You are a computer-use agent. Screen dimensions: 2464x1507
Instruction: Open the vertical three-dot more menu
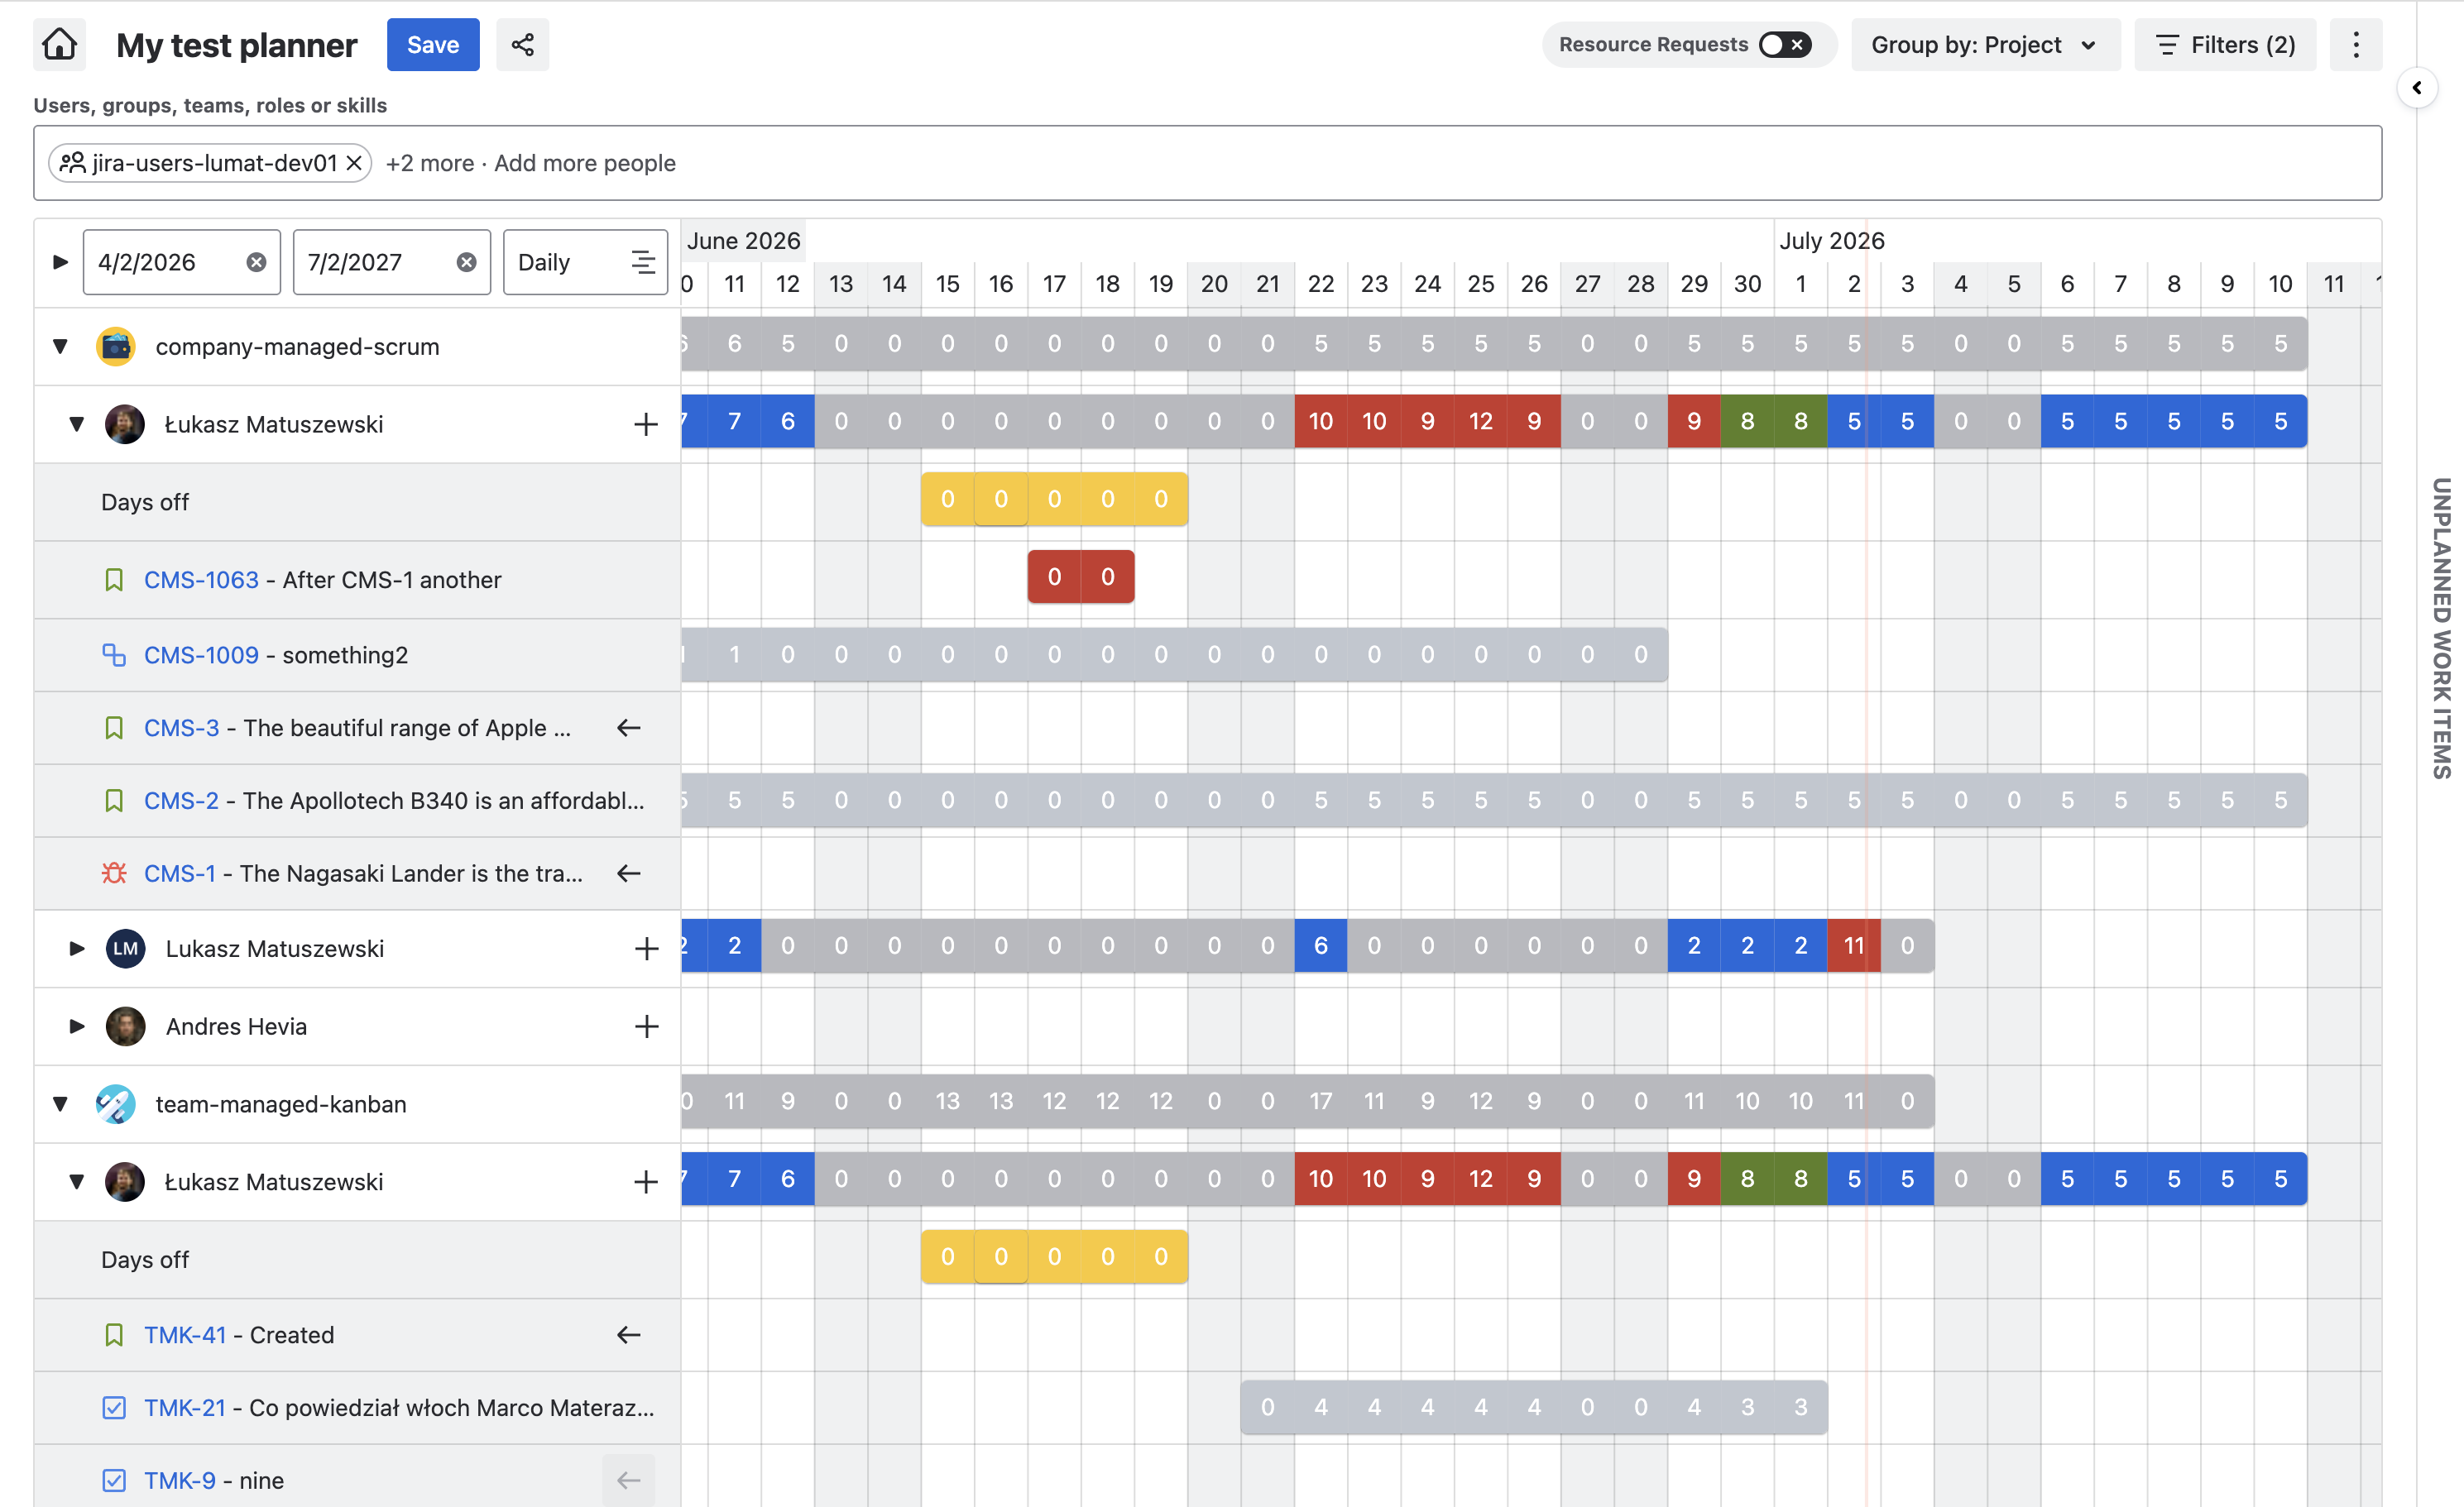[2355, 45]
